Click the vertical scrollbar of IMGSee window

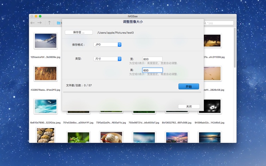235,47
